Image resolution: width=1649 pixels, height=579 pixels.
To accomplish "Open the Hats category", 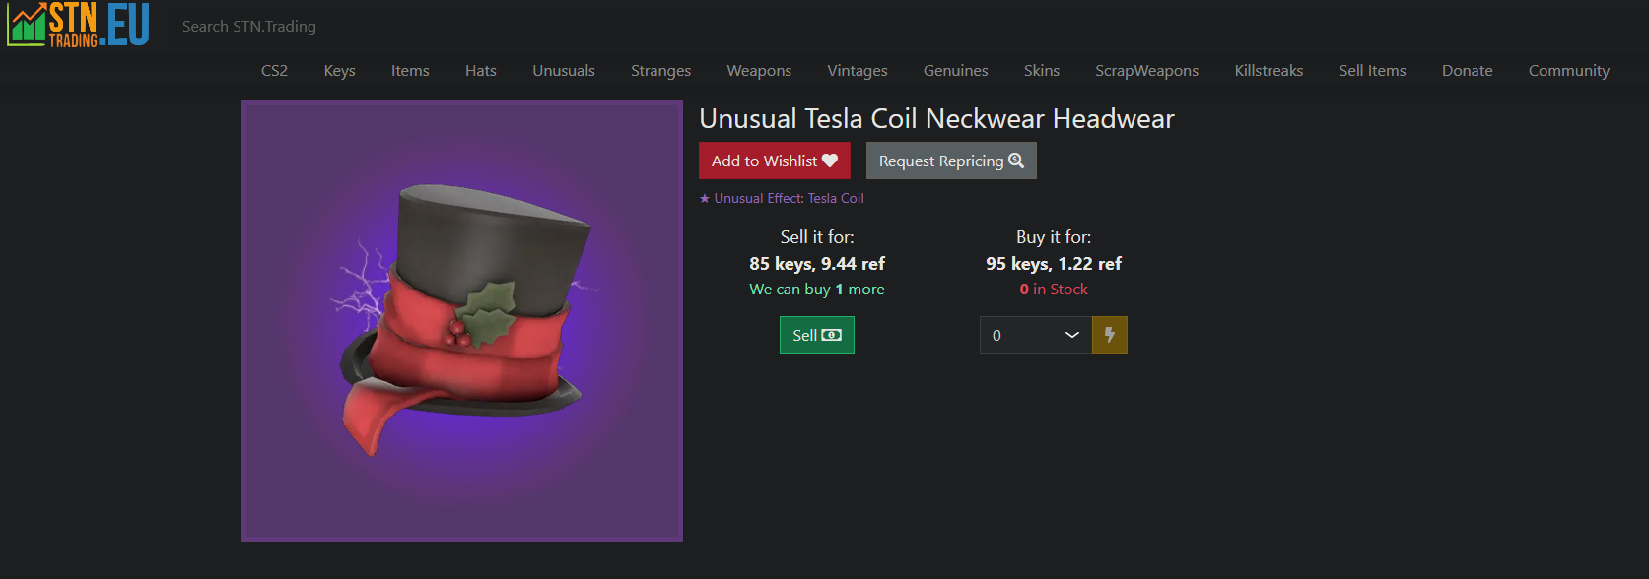I will (481, 71).
